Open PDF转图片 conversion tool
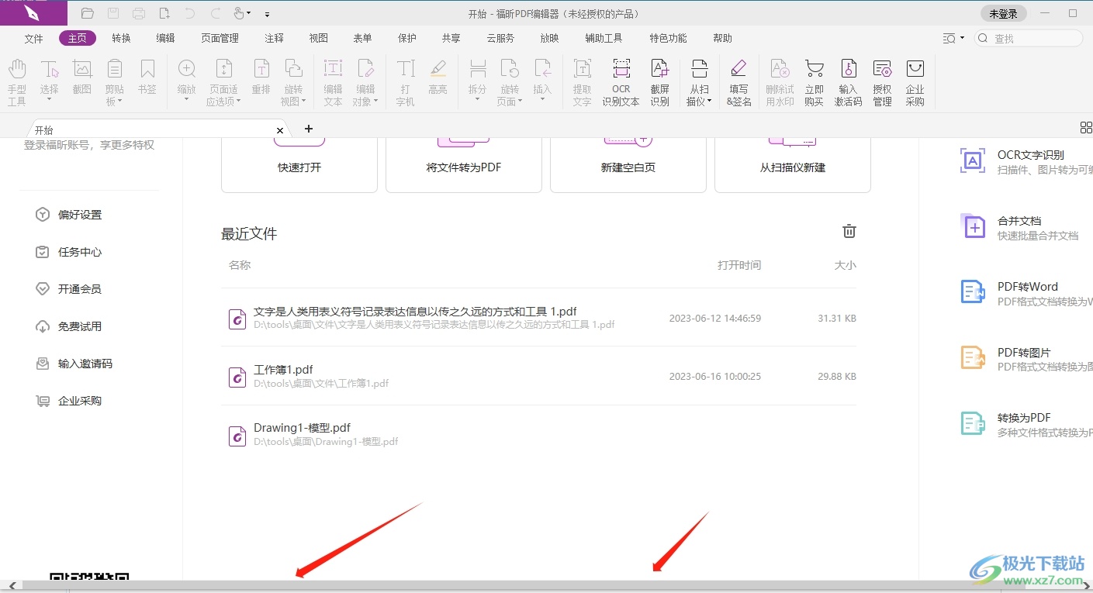The height and width of the screenshot is (593, 1093). point(1026,359)
